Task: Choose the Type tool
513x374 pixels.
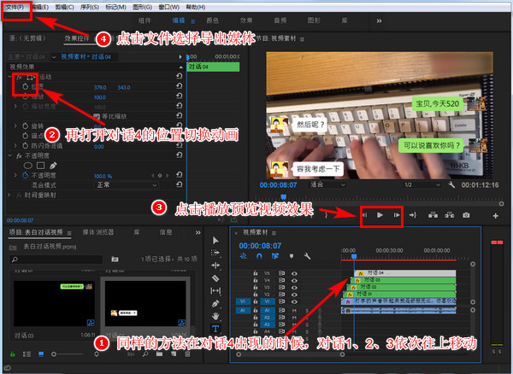Action: click(x=215, y=329)
